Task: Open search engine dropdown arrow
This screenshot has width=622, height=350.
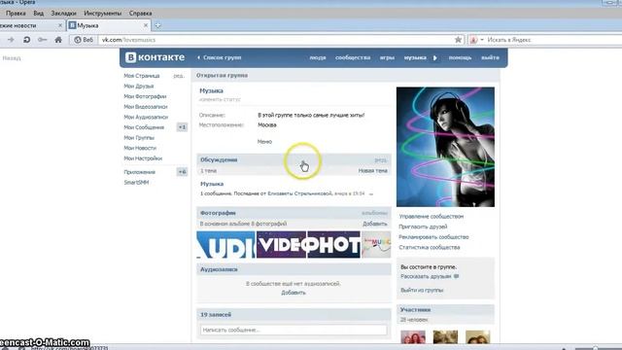Action: (x=482, y=40)
